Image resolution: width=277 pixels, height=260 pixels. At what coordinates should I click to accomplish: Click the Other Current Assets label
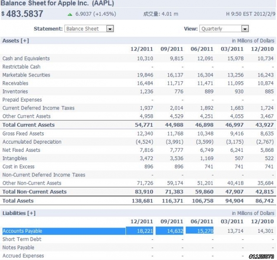coord(26,116)
